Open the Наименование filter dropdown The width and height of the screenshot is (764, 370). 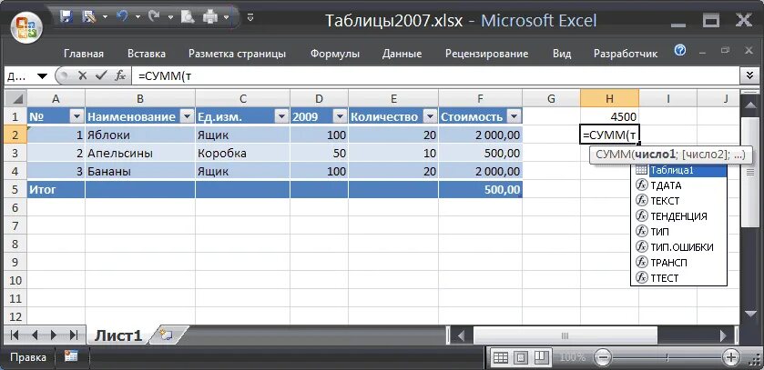pyautogui.click(x=187, y=116)
